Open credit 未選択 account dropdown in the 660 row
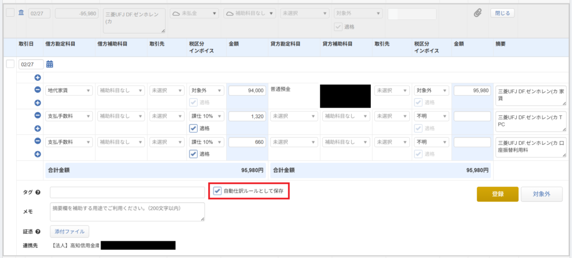Viewport: 572px width, 258px height. click(x=294, y=142)
